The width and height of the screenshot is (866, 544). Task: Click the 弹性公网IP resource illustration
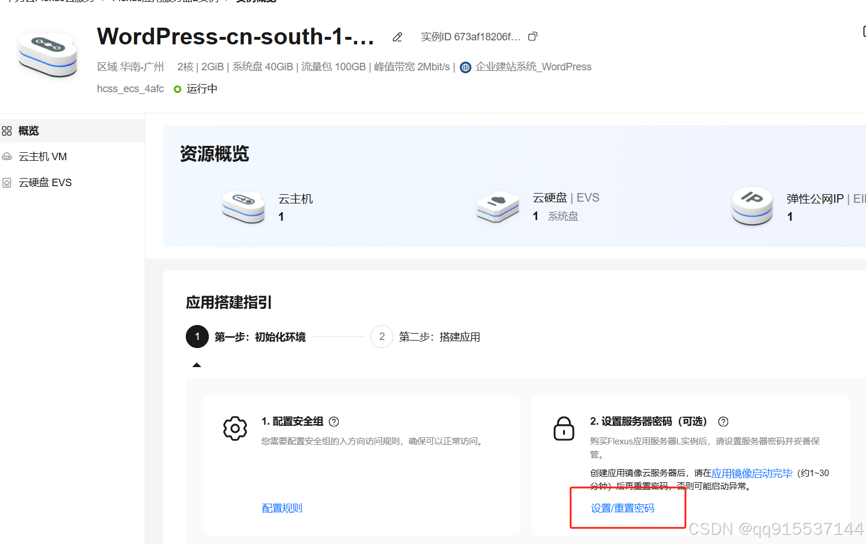click(x=752, y=206)
